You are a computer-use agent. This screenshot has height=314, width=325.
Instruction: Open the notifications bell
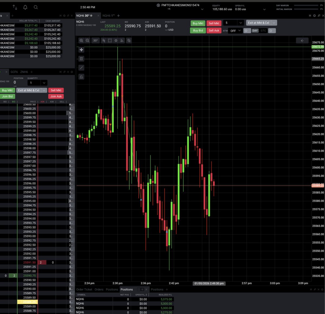[25, 7]
